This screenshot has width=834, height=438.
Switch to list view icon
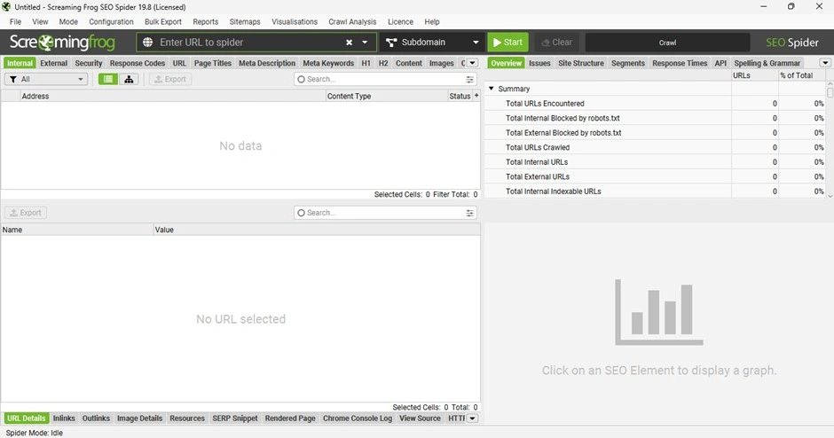tap(108, 79)
